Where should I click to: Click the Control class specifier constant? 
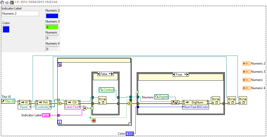pos(106,90)
